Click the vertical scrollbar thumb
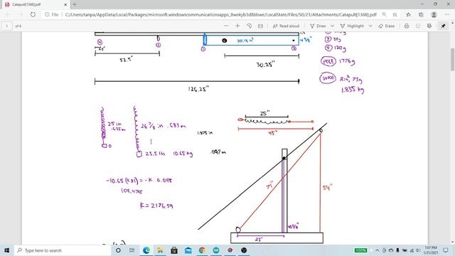The image size is (455, 256). [x=452, y=59]
